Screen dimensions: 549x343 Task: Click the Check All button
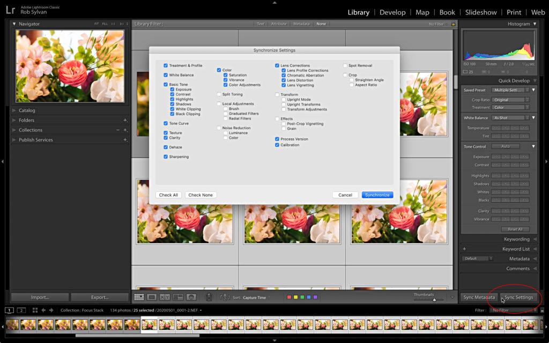point(168,195)
